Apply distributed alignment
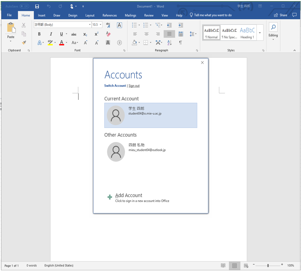 click(x=181, y=34)
